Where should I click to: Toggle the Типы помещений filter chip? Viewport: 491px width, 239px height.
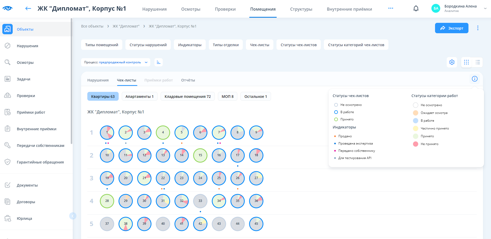102,45
